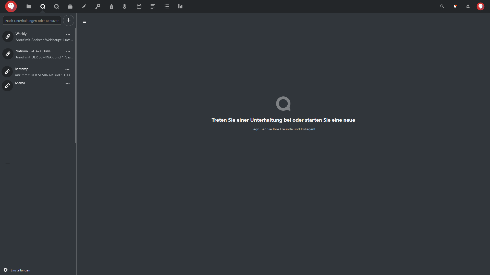Click the microphone app icon
This screenshot has width=490, height=275.
pyautogui.click(x=125, y=6)
